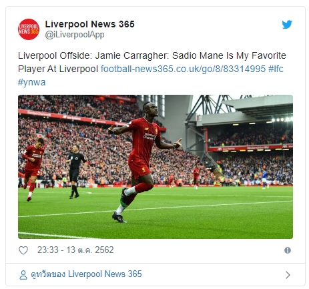Click the "Player At Liverpool" text line

click(x=58, y=69)
